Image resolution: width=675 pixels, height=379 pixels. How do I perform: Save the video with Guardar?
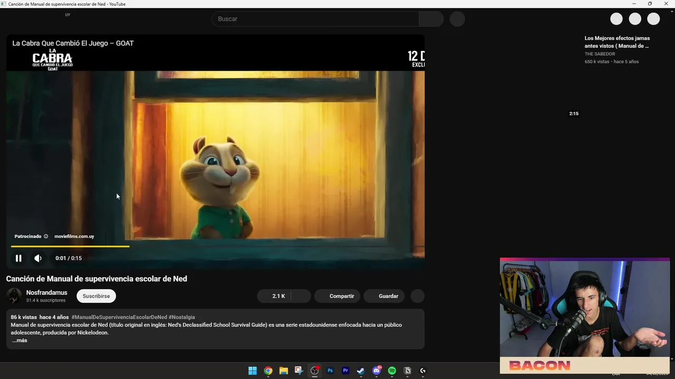[384, 296]
